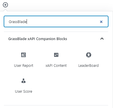Click the GrassBlade xAPI Companion Blocks heading
Image resolution: width=113 pixels, height=108 pixels.
(x=38, y=39)
